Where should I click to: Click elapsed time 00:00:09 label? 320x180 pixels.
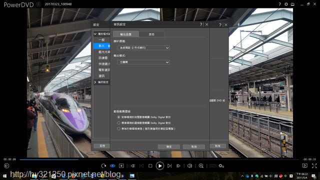pyautogui.click(x=9, y=159)
